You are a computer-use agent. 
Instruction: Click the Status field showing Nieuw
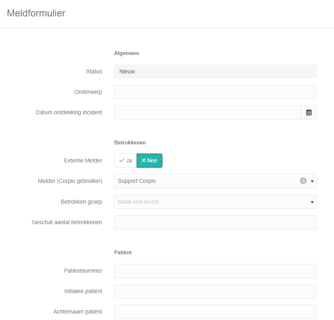215,72
